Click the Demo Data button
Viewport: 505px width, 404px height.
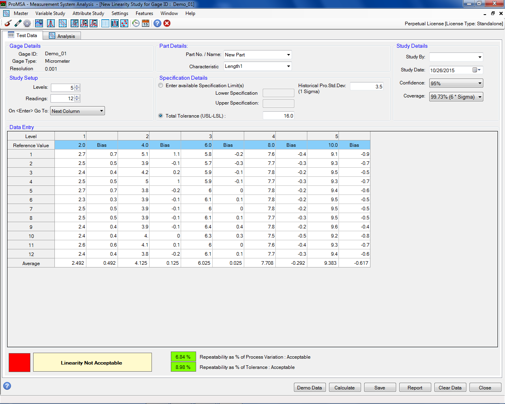(310, 387)
